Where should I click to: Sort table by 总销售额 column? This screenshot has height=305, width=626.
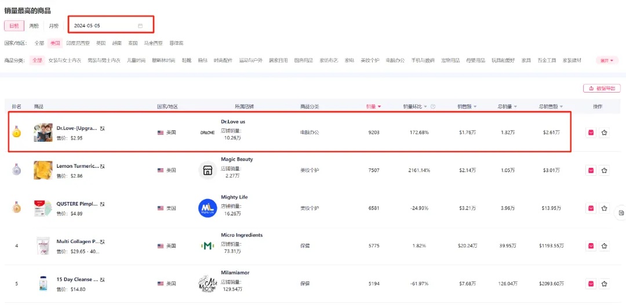coord(550,106)
